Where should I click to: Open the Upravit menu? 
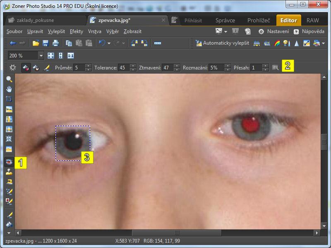[35, 31]
